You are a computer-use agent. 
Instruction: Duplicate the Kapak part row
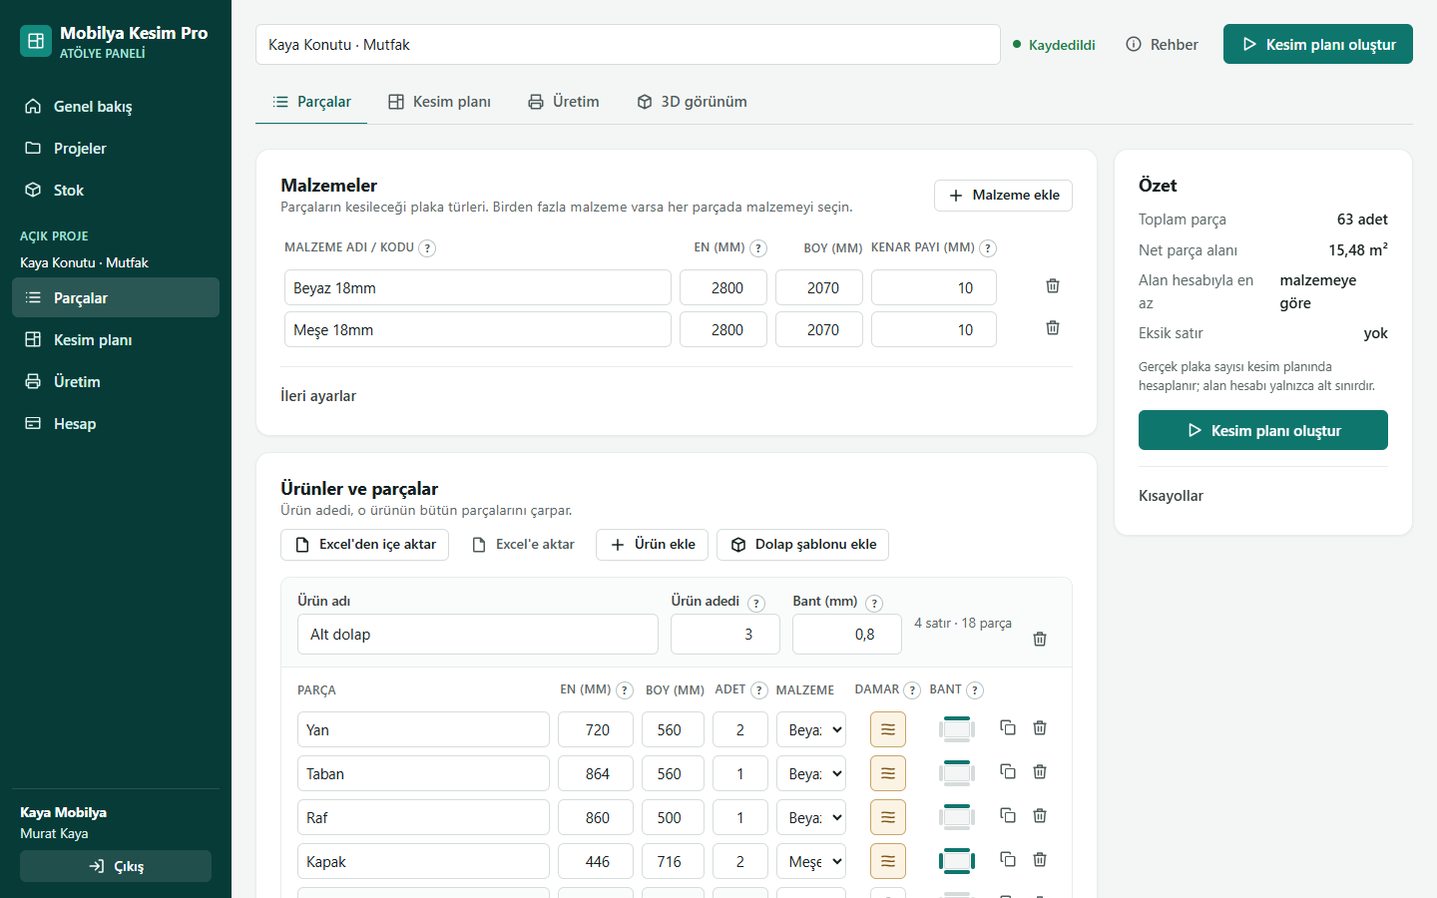click(x=1008, y=860)
